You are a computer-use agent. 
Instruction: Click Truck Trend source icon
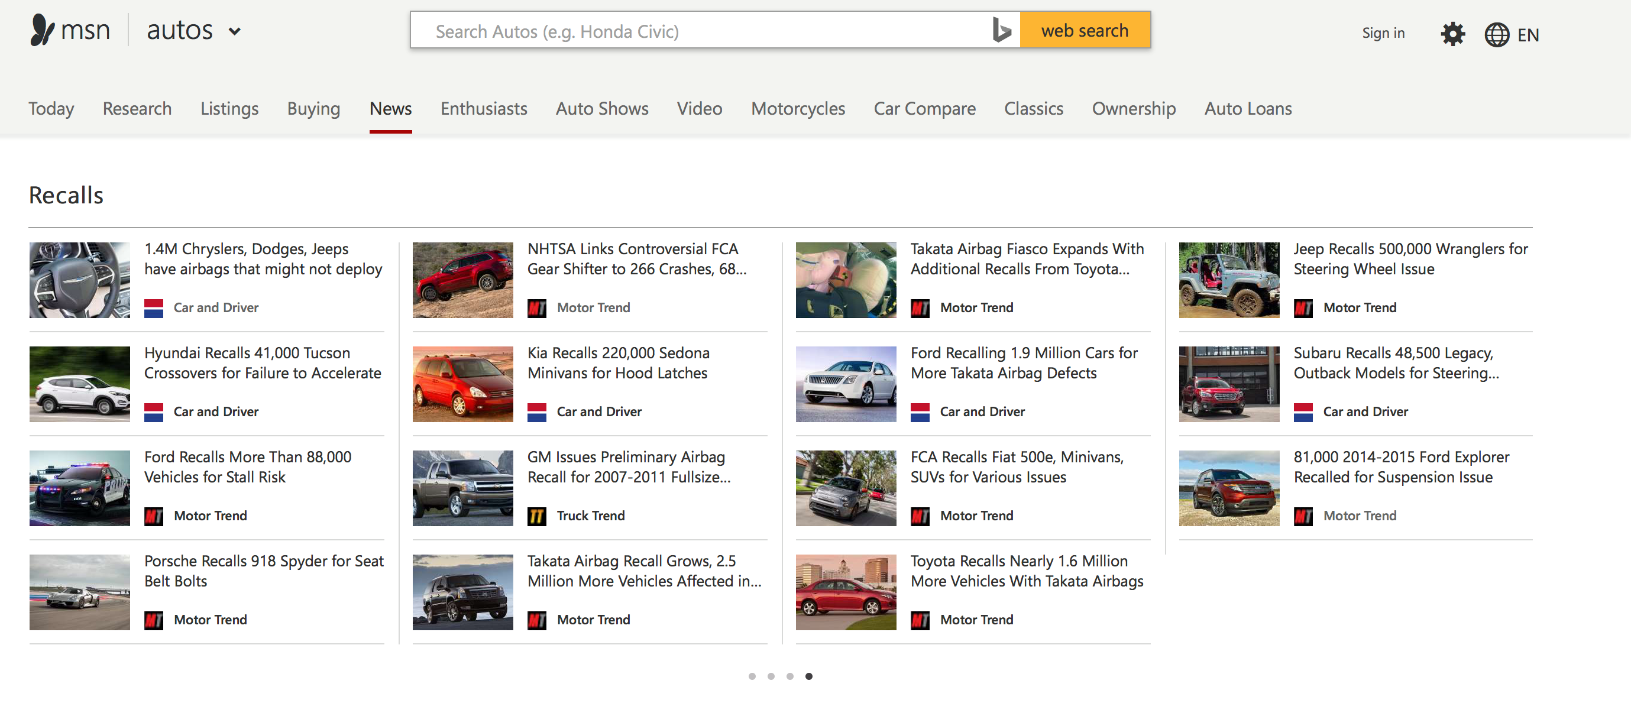536,516
